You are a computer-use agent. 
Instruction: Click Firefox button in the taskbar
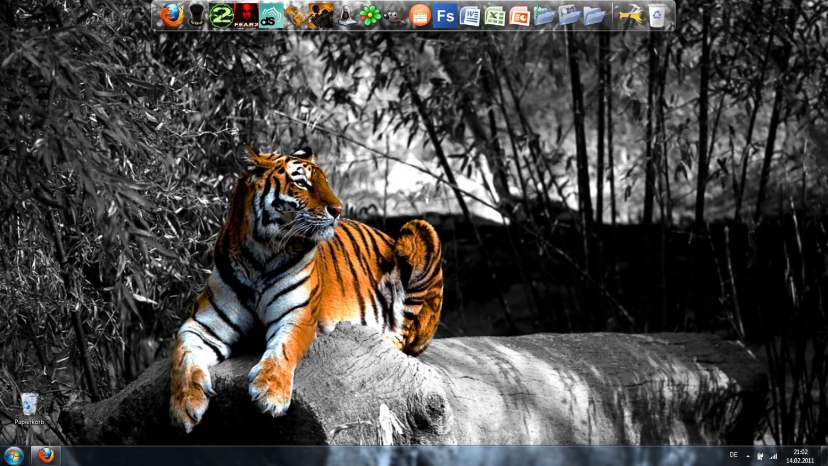[x=46, y=456]
